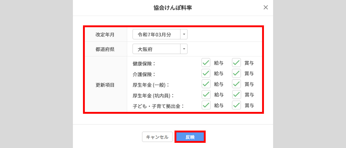
Task: Toggle 介護保険 賞与 checkbox
Action: [x=236, y=73]
